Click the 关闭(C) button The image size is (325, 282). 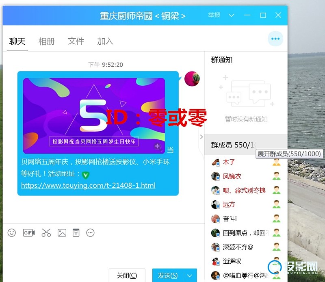pyautogui.click(x=127, y=275)
